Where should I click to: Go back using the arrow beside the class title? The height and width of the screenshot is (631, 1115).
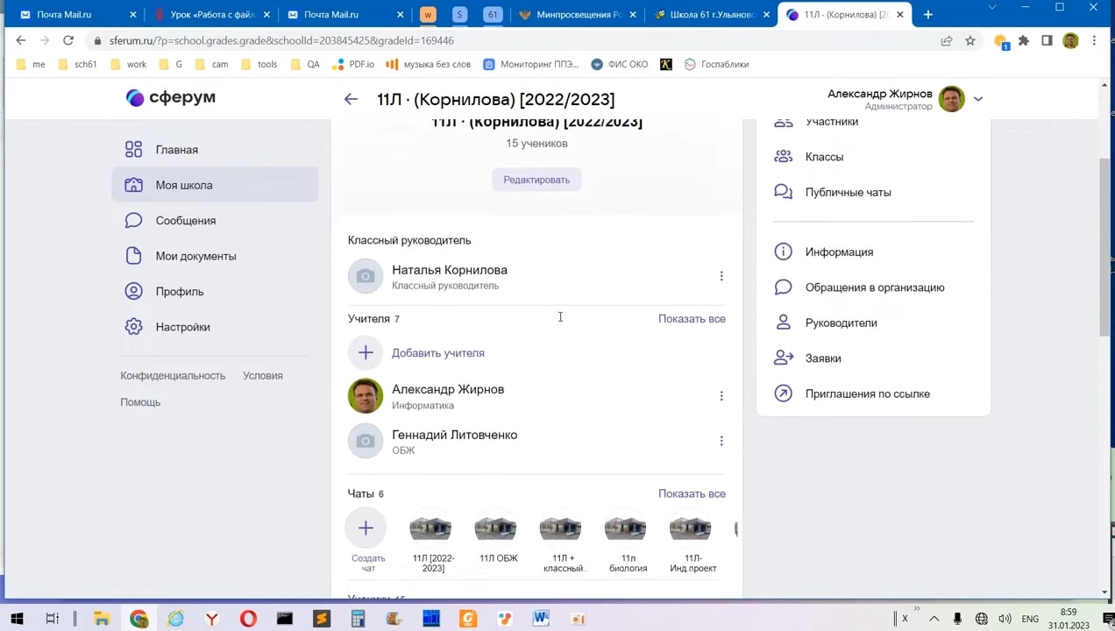351,99
